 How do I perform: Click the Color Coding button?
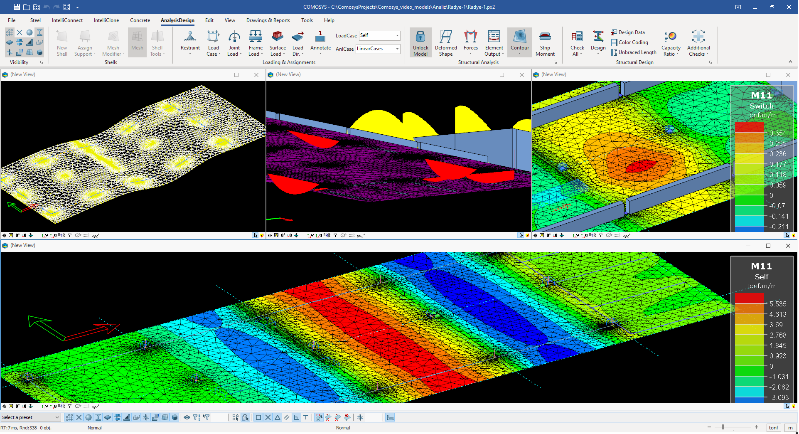pos(629,42)
